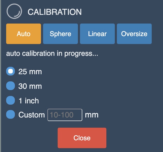163x152 pixels.
Task: Click the '25 mm' option label text
Action: 30,72
